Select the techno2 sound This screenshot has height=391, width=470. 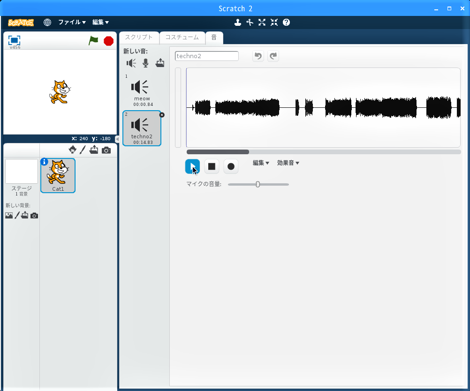pyautogui.click(x=142, y=128)
